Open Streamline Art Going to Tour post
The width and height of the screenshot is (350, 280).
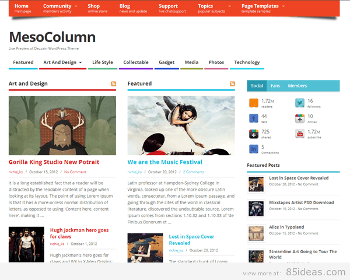(x=303, y=254)
